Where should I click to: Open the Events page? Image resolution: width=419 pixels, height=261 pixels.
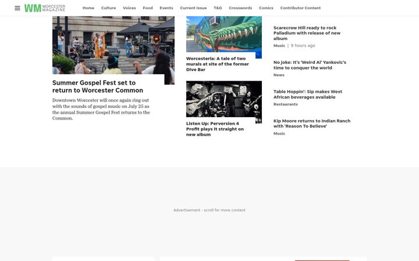click(x=166, y=8)
